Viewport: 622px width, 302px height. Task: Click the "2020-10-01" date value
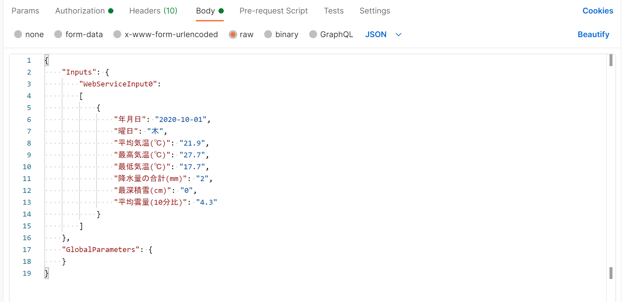pos(181,120)
